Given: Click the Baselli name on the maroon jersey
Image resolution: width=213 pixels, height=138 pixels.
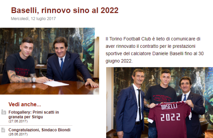Looking at the screenshot, I should pyautogui.click(x=169, y=107).
